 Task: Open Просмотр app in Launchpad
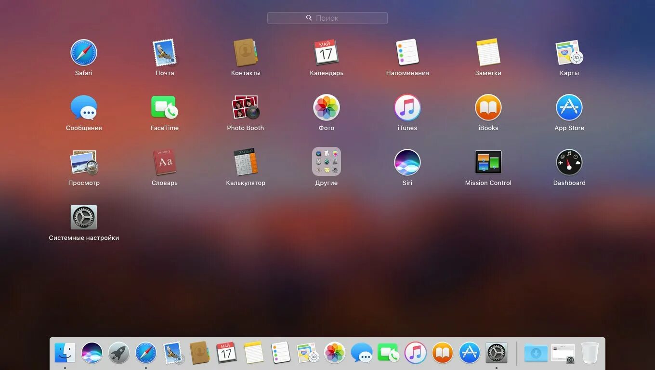point(84,163)
